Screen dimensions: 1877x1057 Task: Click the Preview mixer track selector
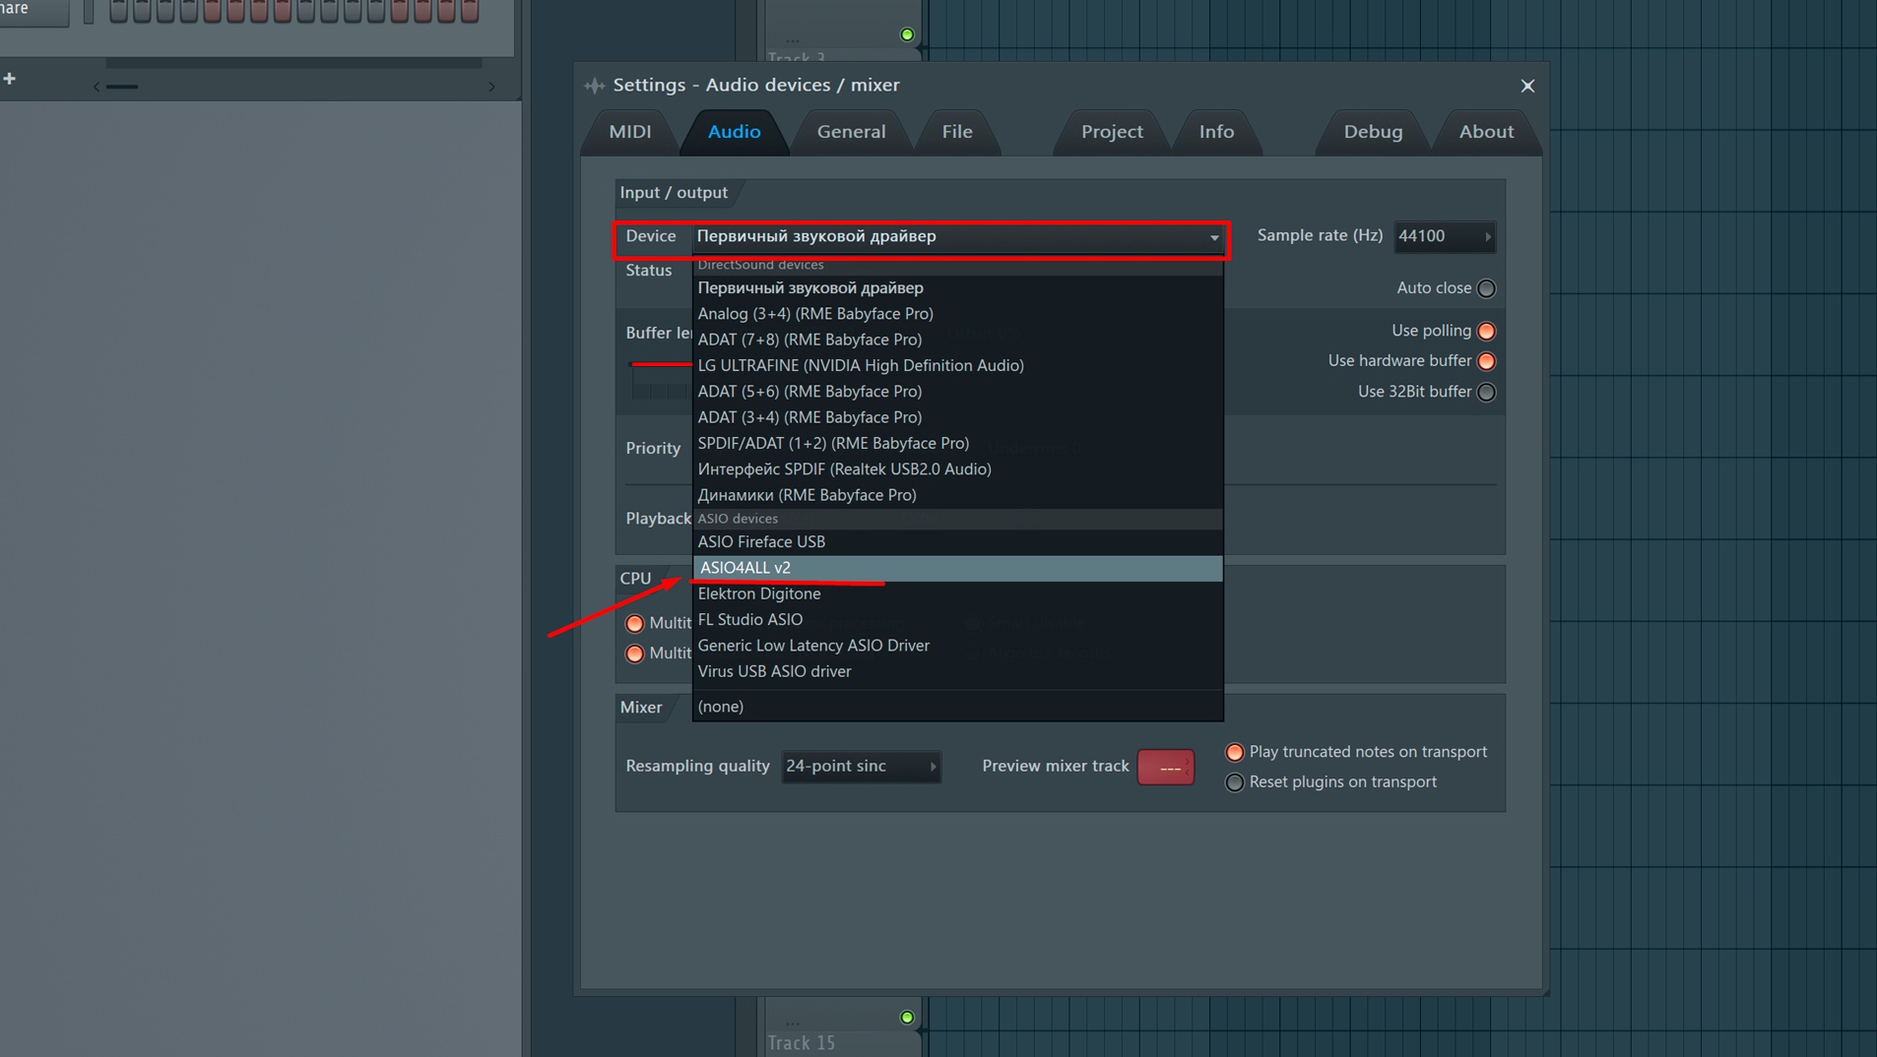point(1166,767)
